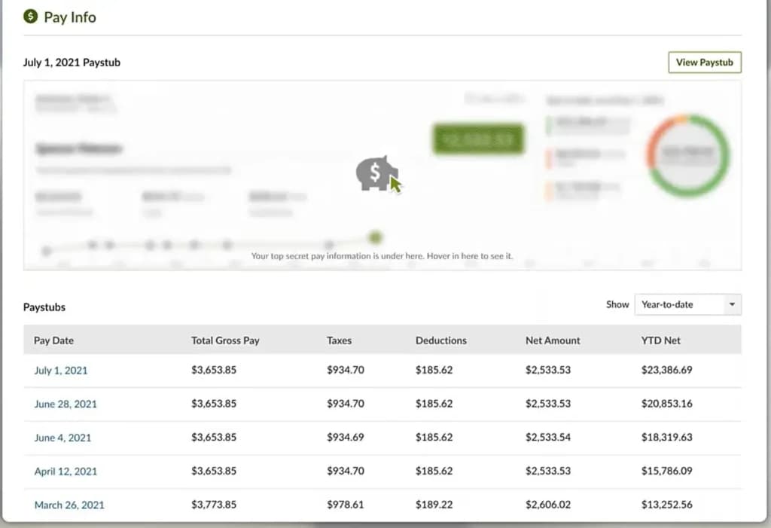Click April 12 row's $2,533.53 net amount
This screenshot has height=528, width=771.
(548, 471)
